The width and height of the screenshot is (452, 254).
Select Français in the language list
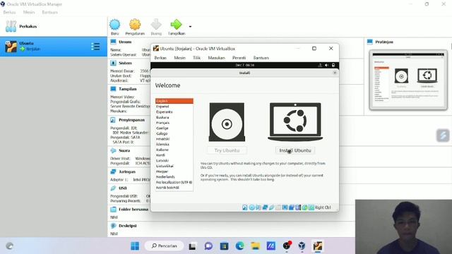click(x=174, y=123)
